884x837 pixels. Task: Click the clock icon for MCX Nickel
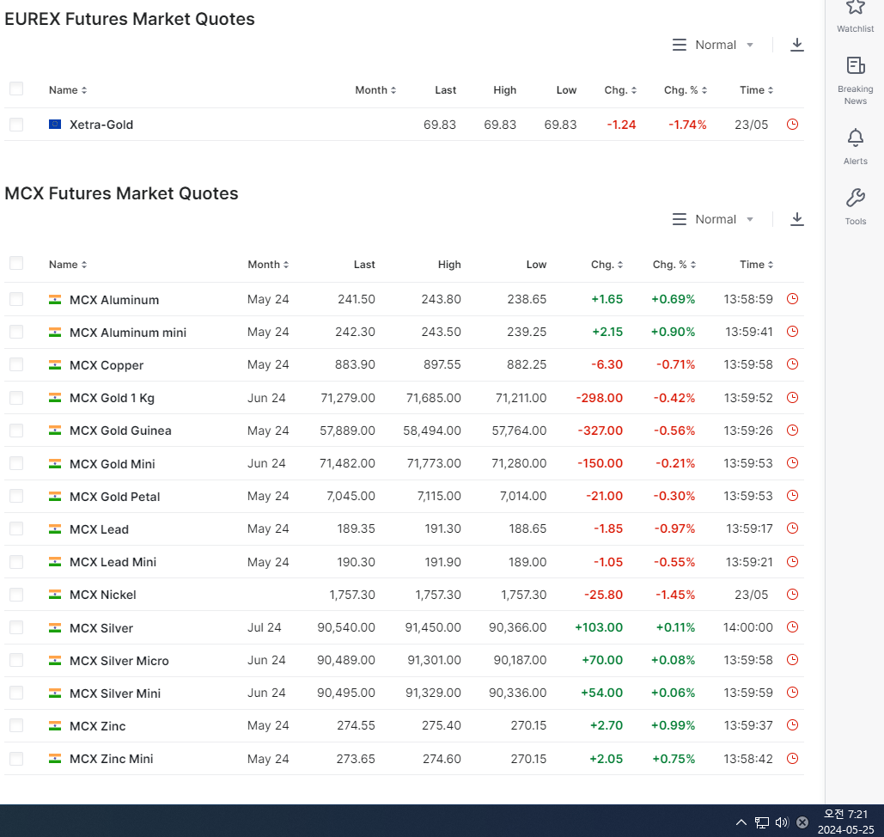(792, 595)
